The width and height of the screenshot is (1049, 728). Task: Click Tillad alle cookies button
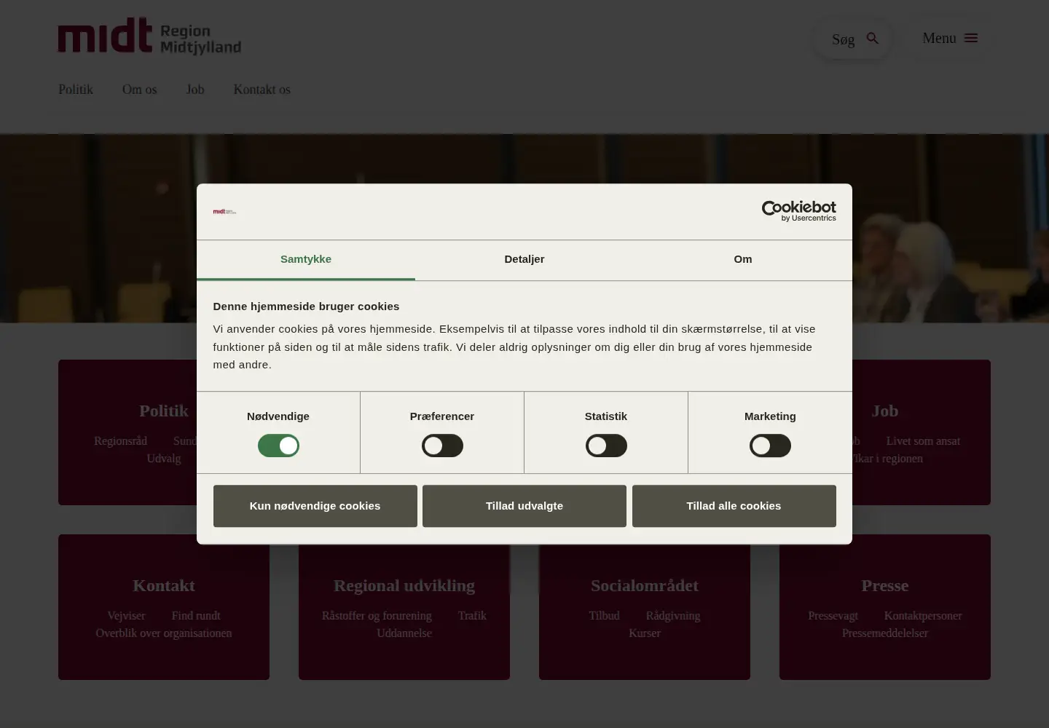734,506
